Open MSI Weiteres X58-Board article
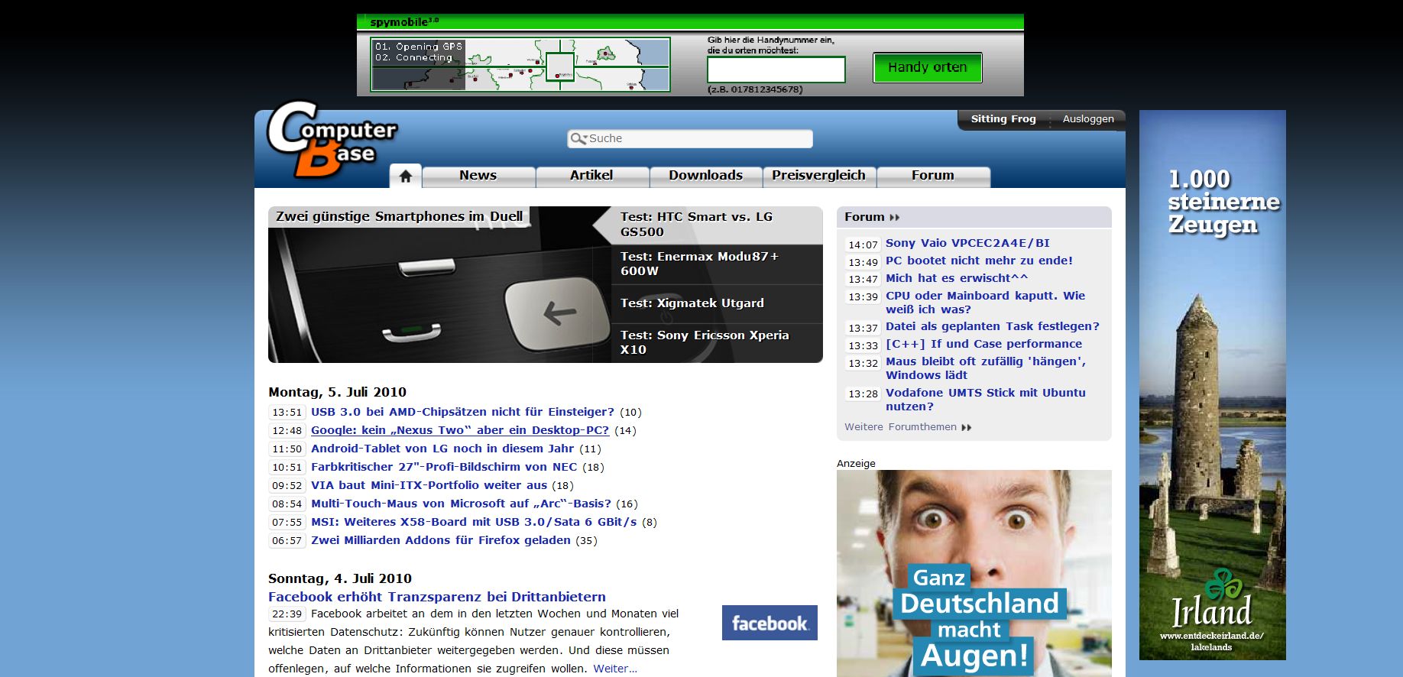The width and height of the screenshot is (1403, 677). [x=474, y=522]
